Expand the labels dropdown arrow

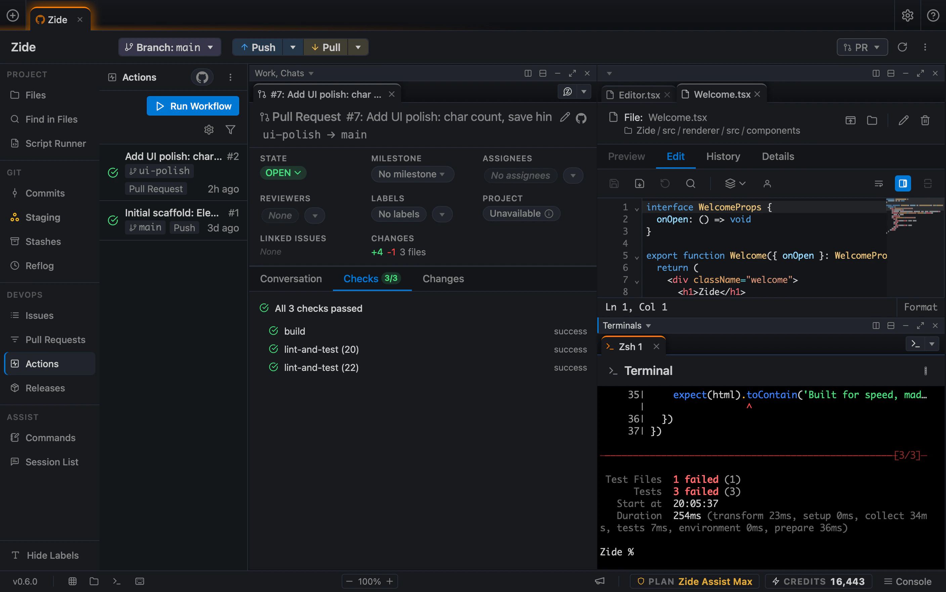[x=442, y=214]
